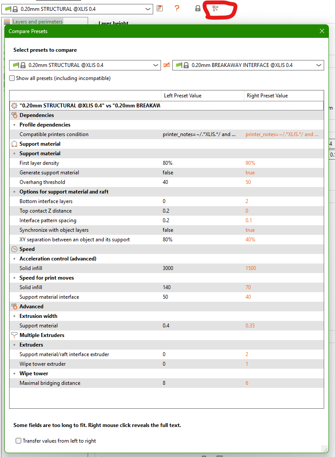335x457 pixels.
Task: Select the Maximal bridging distance row
Action: click(167, 383)
